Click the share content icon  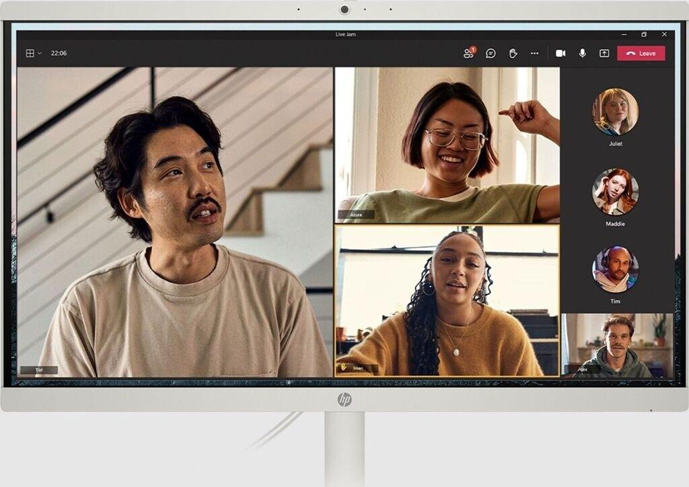click(x=604, y=53)
